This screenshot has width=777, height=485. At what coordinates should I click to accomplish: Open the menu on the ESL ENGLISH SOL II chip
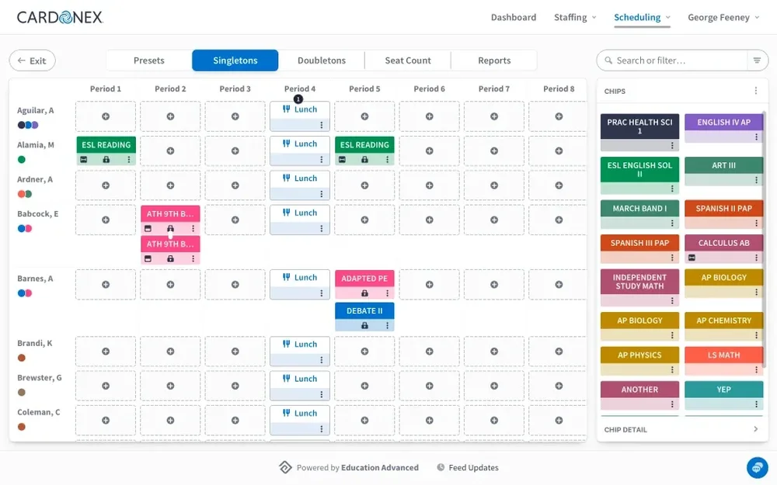[672, 189]
